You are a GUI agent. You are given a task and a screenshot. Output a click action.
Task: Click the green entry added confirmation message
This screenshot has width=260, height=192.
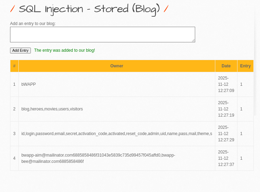64,50
